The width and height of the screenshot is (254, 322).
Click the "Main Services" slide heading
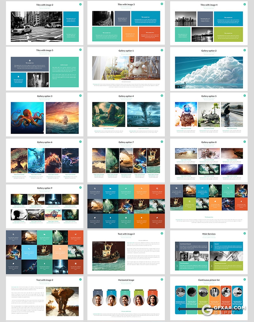click(209, 234)
